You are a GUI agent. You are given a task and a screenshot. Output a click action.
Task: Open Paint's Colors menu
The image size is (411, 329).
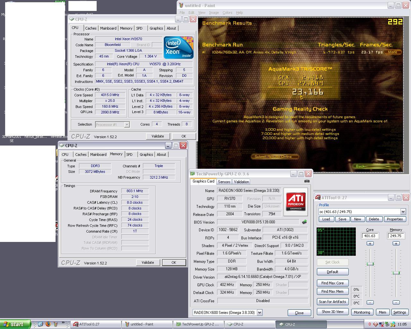227,13
